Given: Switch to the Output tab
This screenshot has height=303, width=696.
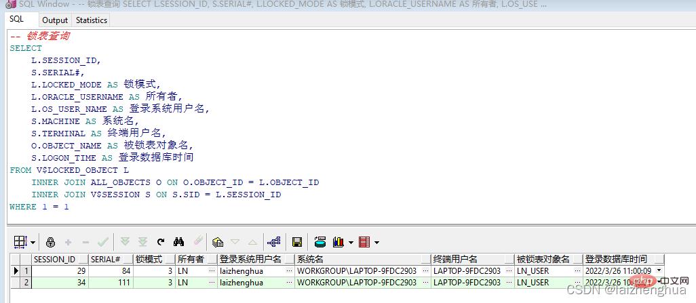Looking at the screenshot, I should click(x=55, y=20).
